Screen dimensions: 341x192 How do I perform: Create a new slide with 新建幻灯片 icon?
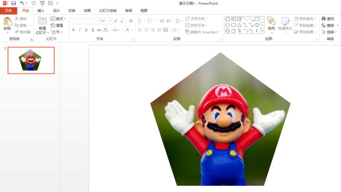pyautogui.click(x=42, y=21)
